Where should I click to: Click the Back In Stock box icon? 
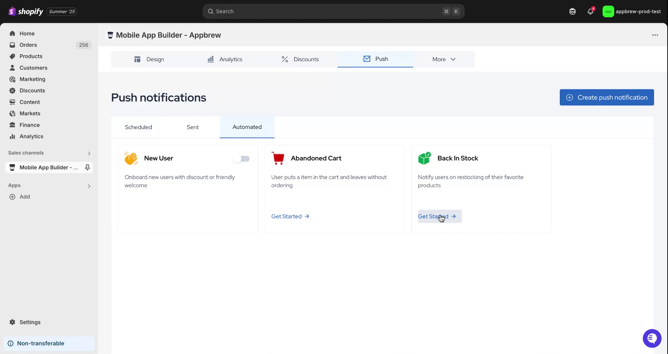coord(424,158)
